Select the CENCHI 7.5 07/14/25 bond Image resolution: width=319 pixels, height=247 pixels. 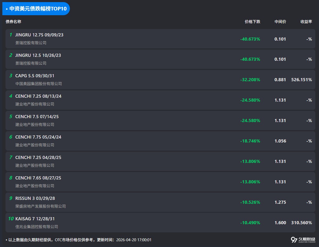point(37,117)
